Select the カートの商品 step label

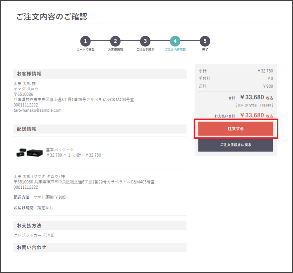click(85, 50)
